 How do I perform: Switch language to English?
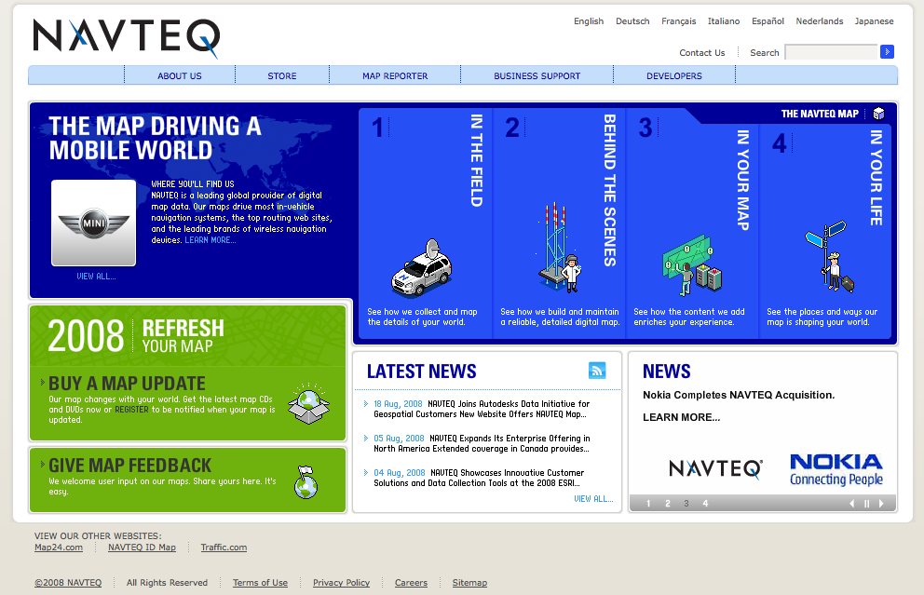click(589, 21)
